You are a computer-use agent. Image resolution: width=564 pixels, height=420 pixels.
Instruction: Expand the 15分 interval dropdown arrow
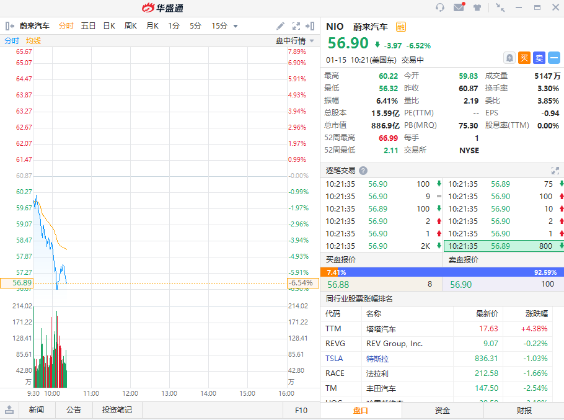coord(236,26)
